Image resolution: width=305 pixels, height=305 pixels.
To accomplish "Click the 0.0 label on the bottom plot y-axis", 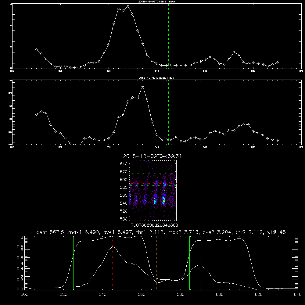I will coord(20,289).
